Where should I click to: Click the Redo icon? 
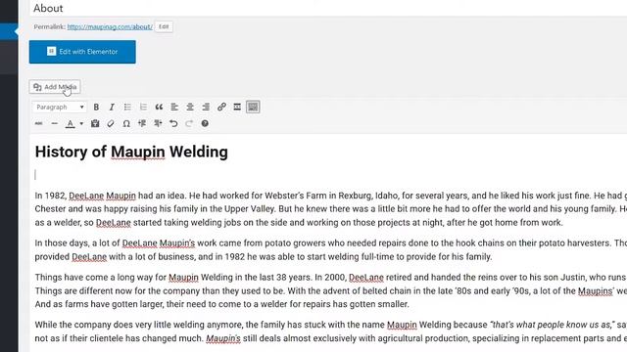189,124
